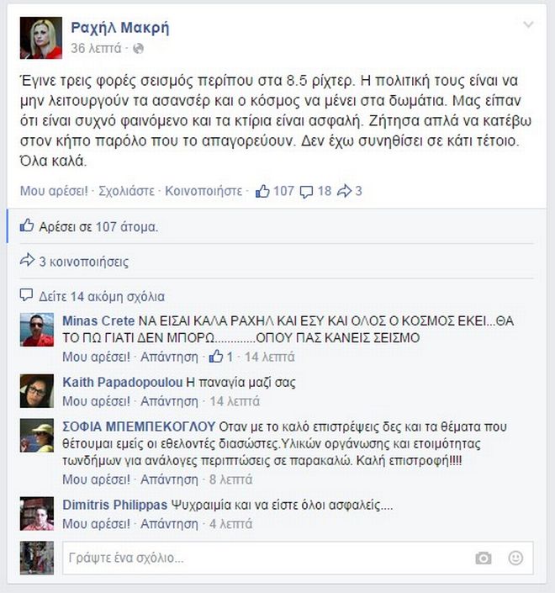This screenshot has width=555, height=593.
Task: Click 'Κοινοποιήστε' to share the post
Action: 203,191
